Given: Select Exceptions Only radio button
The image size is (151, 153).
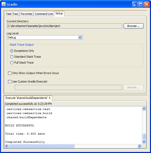Looking at the screenshot, I should click(x=12, y=51).
